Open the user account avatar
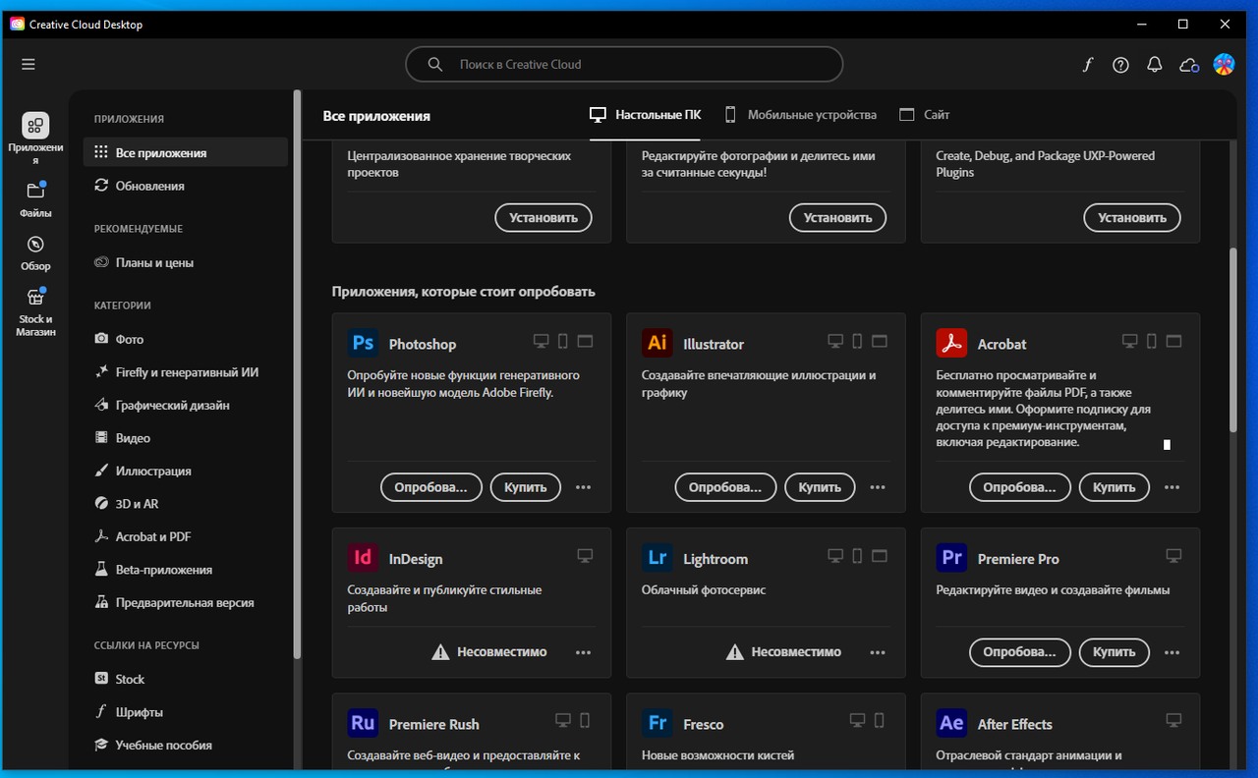This screenshot has height=778, width=1258. 1224,65
